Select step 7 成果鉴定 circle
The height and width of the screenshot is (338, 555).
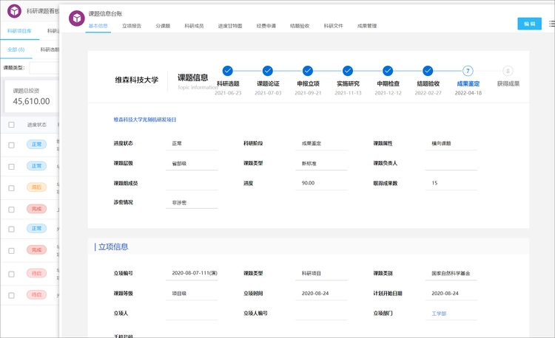pos(468,71)
